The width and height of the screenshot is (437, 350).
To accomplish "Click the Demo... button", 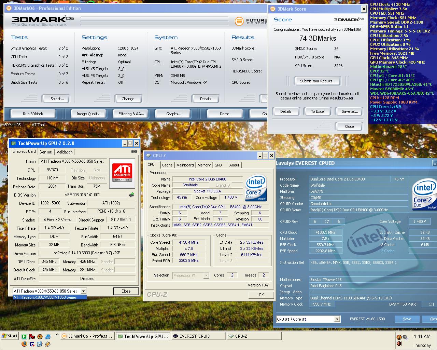I will click(226, 114).
